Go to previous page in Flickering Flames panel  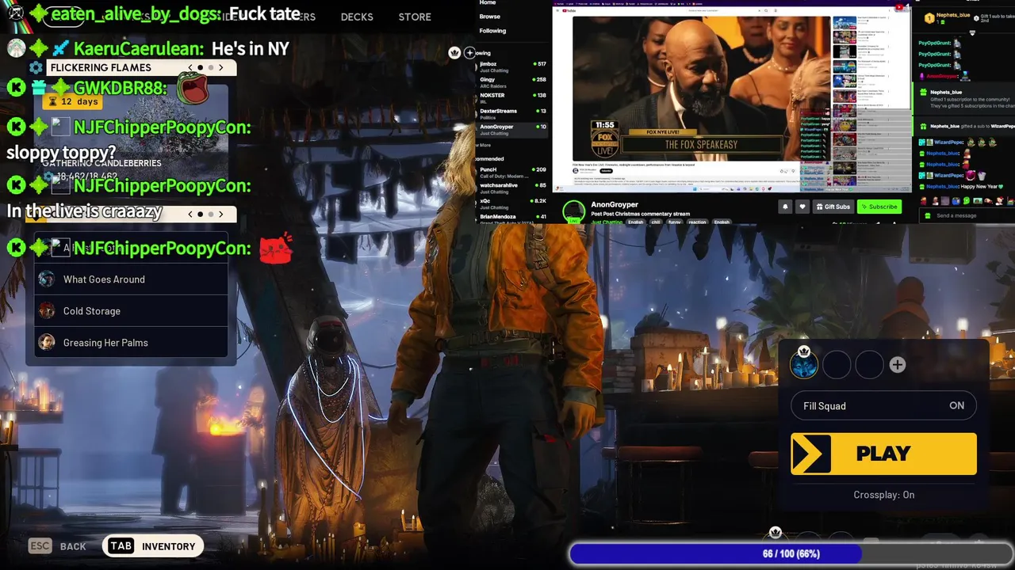tap(190, 68)
